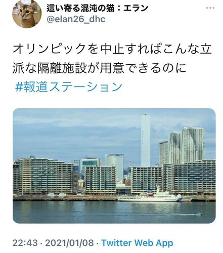Click the white ship in the photo

click(x=156, y=196)
